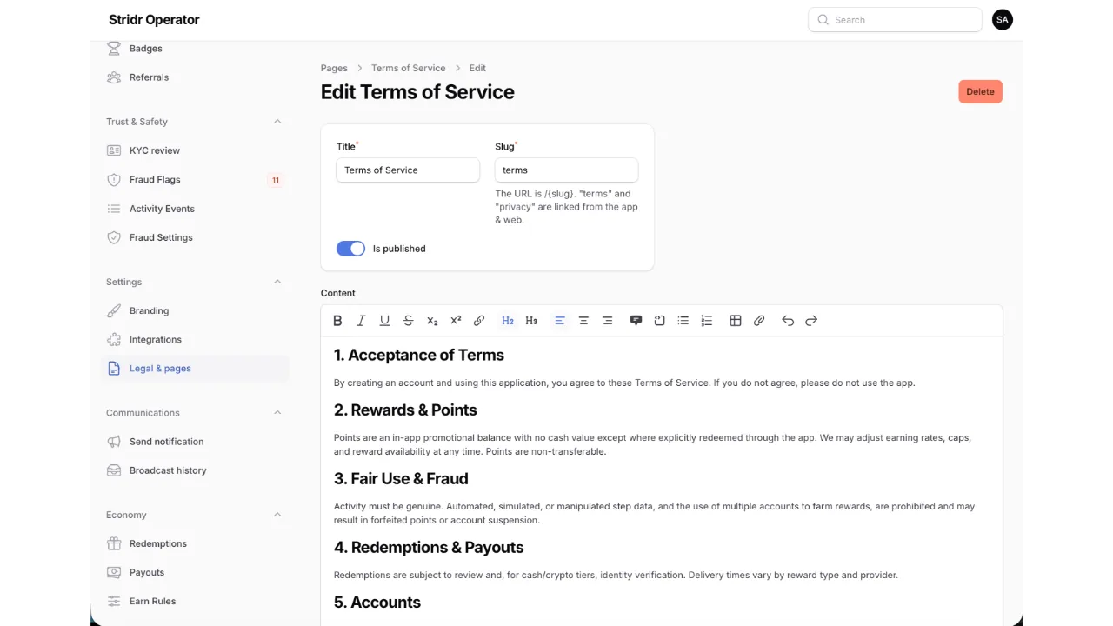Insert a link with the chain icon
This screenshot has height=626, width=1113.
[x=479, y=321]
